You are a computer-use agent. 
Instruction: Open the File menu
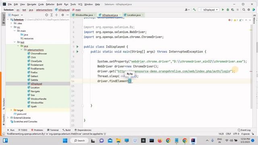click(10, 4)
